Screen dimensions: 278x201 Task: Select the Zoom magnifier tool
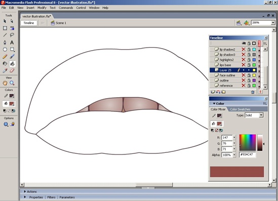coord(12,83)
